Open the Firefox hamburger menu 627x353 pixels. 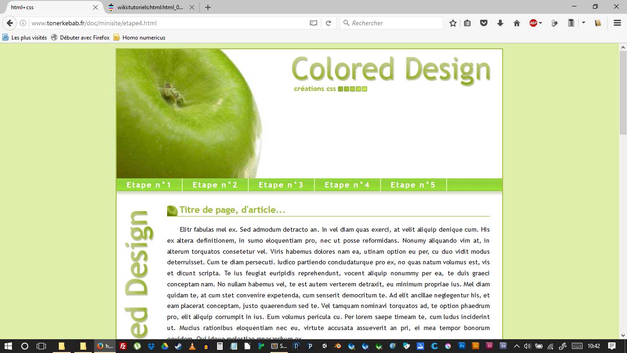click(x=617, y=23)
